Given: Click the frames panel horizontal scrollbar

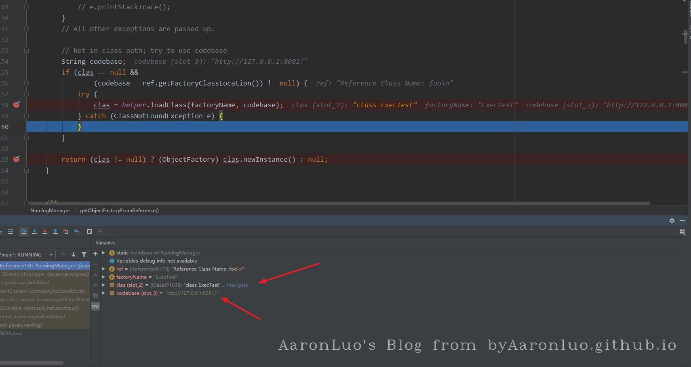Looking at the screenshot, I should coord(32,363).
